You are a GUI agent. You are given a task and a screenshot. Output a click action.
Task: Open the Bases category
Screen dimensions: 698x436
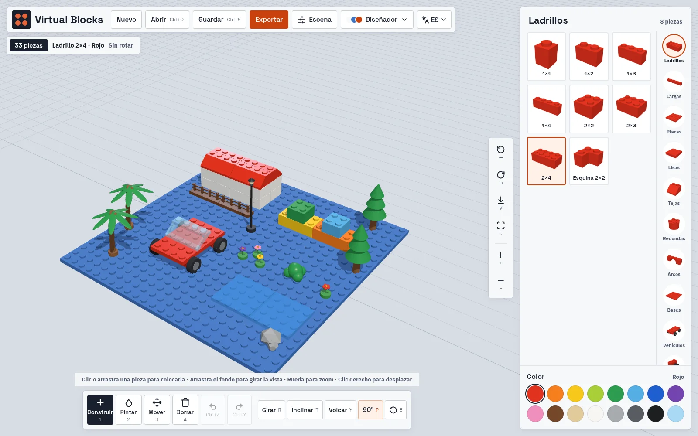click(674, 299)
